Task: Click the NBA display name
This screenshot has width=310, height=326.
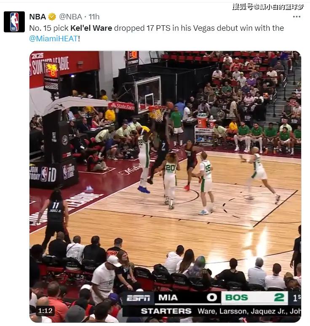Action: [x=37, y=16]
